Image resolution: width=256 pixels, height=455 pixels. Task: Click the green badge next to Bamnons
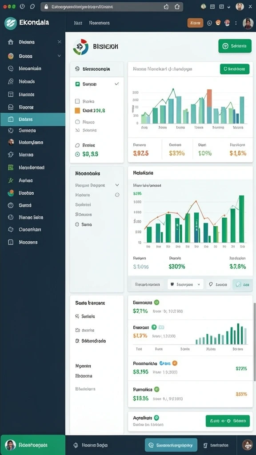(156, 302)
